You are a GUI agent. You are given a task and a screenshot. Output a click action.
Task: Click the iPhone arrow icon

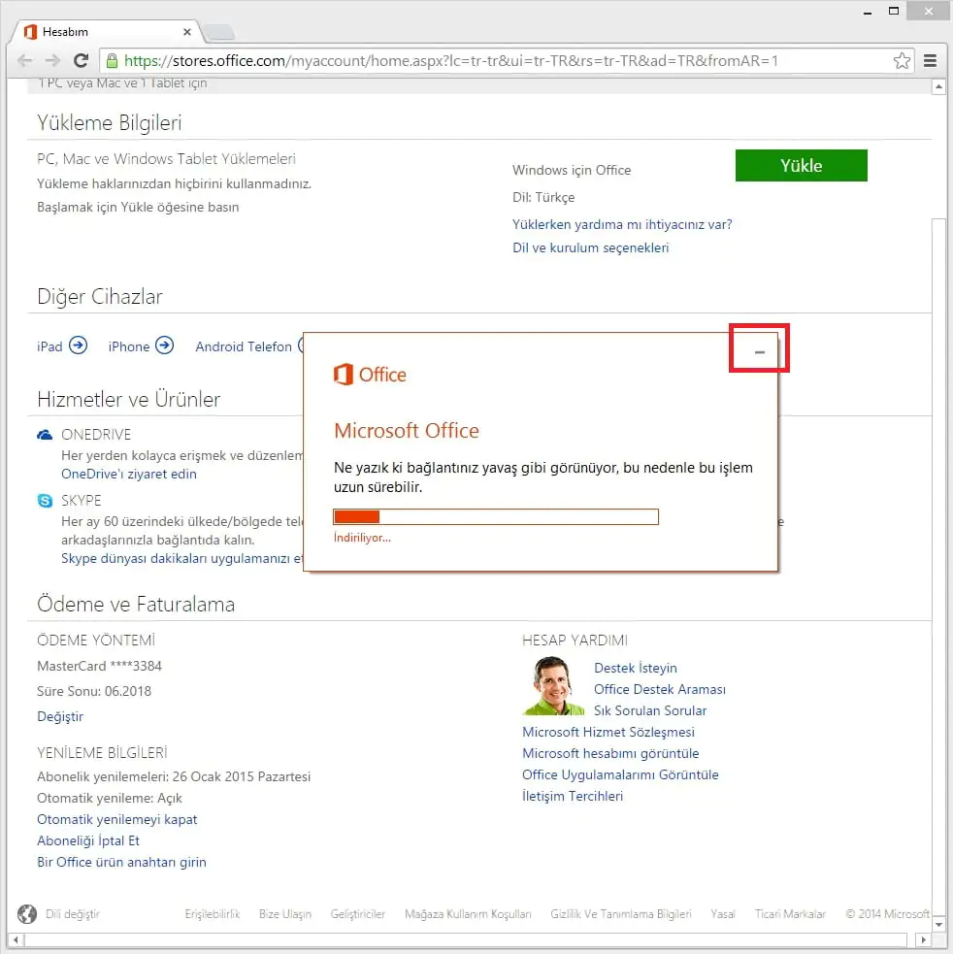point(164,345)
